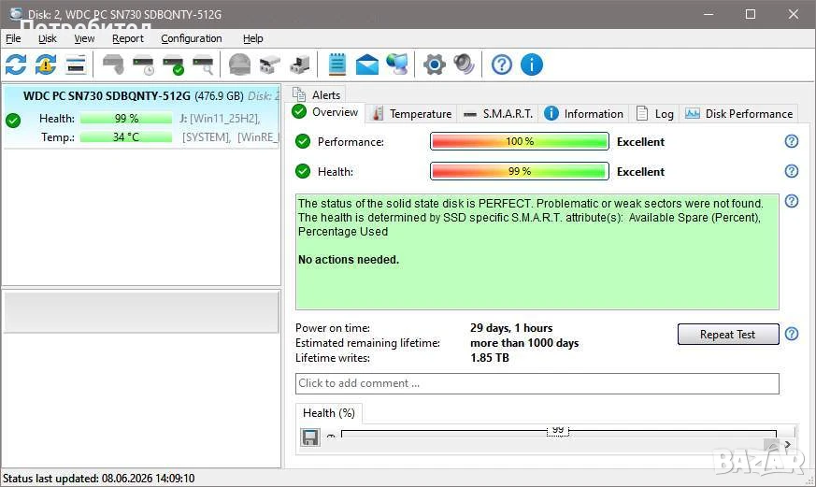Screen dimensions: 816x487
Task: Click the '29 days, 1 hours' value
Action: point(511,328)
